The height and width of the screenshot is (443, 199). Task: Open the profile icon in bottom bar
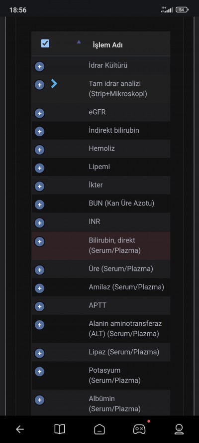click(179, 430)
